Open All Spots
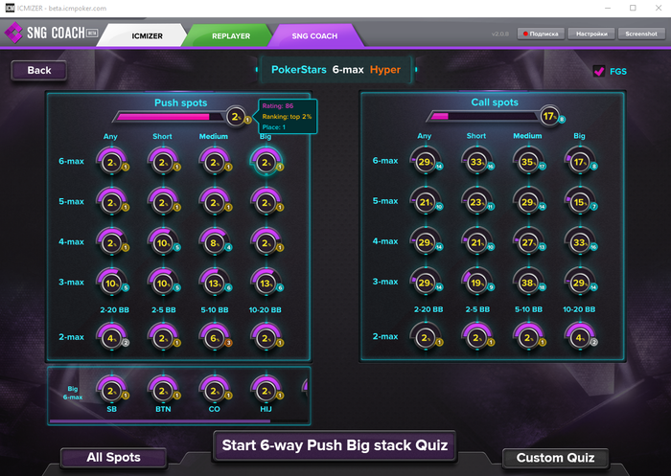The height and width of the screenshot is (476, 671). [113, 457]
